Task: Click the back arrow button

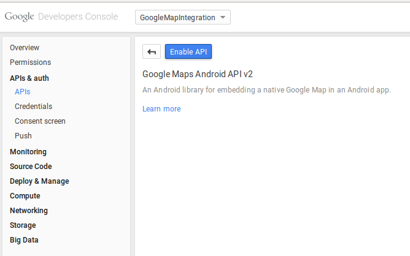Action: click(x=152, y=51)
